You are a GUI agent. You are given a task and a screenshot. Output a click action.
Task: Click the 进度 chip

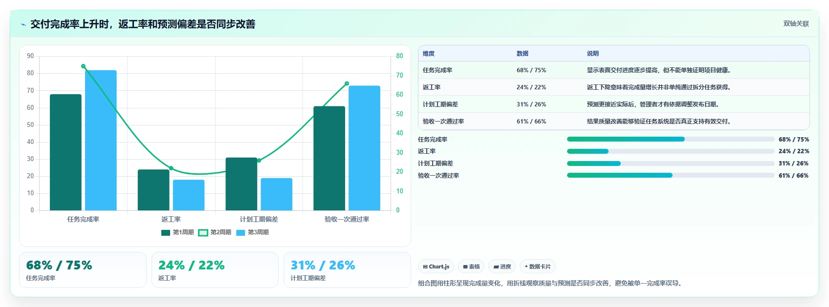pyautogui.click(x=502, y=266)
